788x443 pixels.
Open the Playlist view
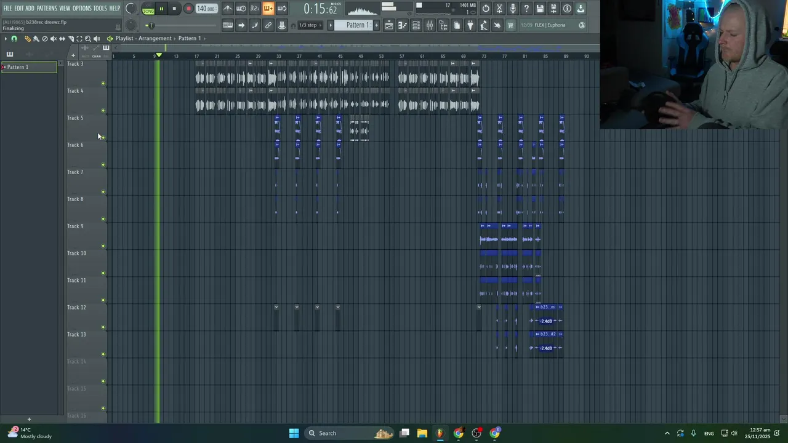(389, 25)
